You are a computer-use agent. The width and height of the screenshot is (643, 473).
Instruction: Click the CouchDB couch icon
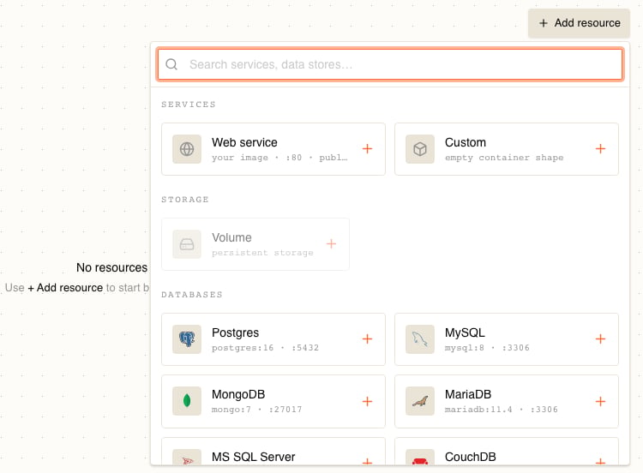pyautogui.click(x=420, y=458)
